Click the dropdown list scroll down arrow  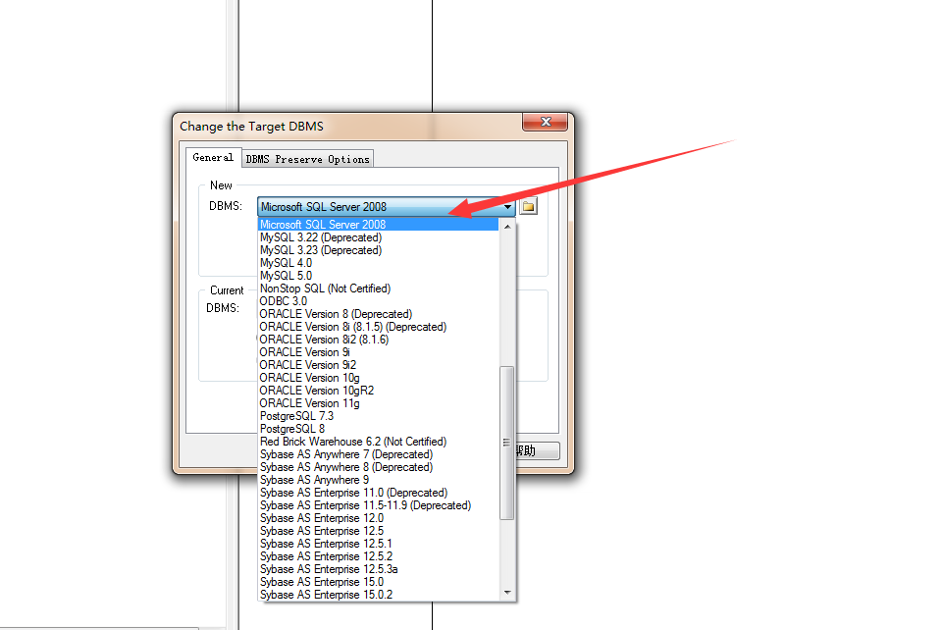507,594
